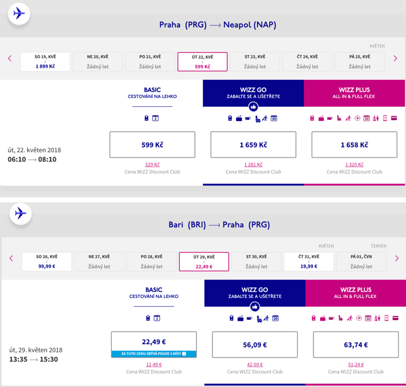406x387 pixels.
Task: Open 12,49 € WIZZ Discount Club price link
Action: click(154, 365)
